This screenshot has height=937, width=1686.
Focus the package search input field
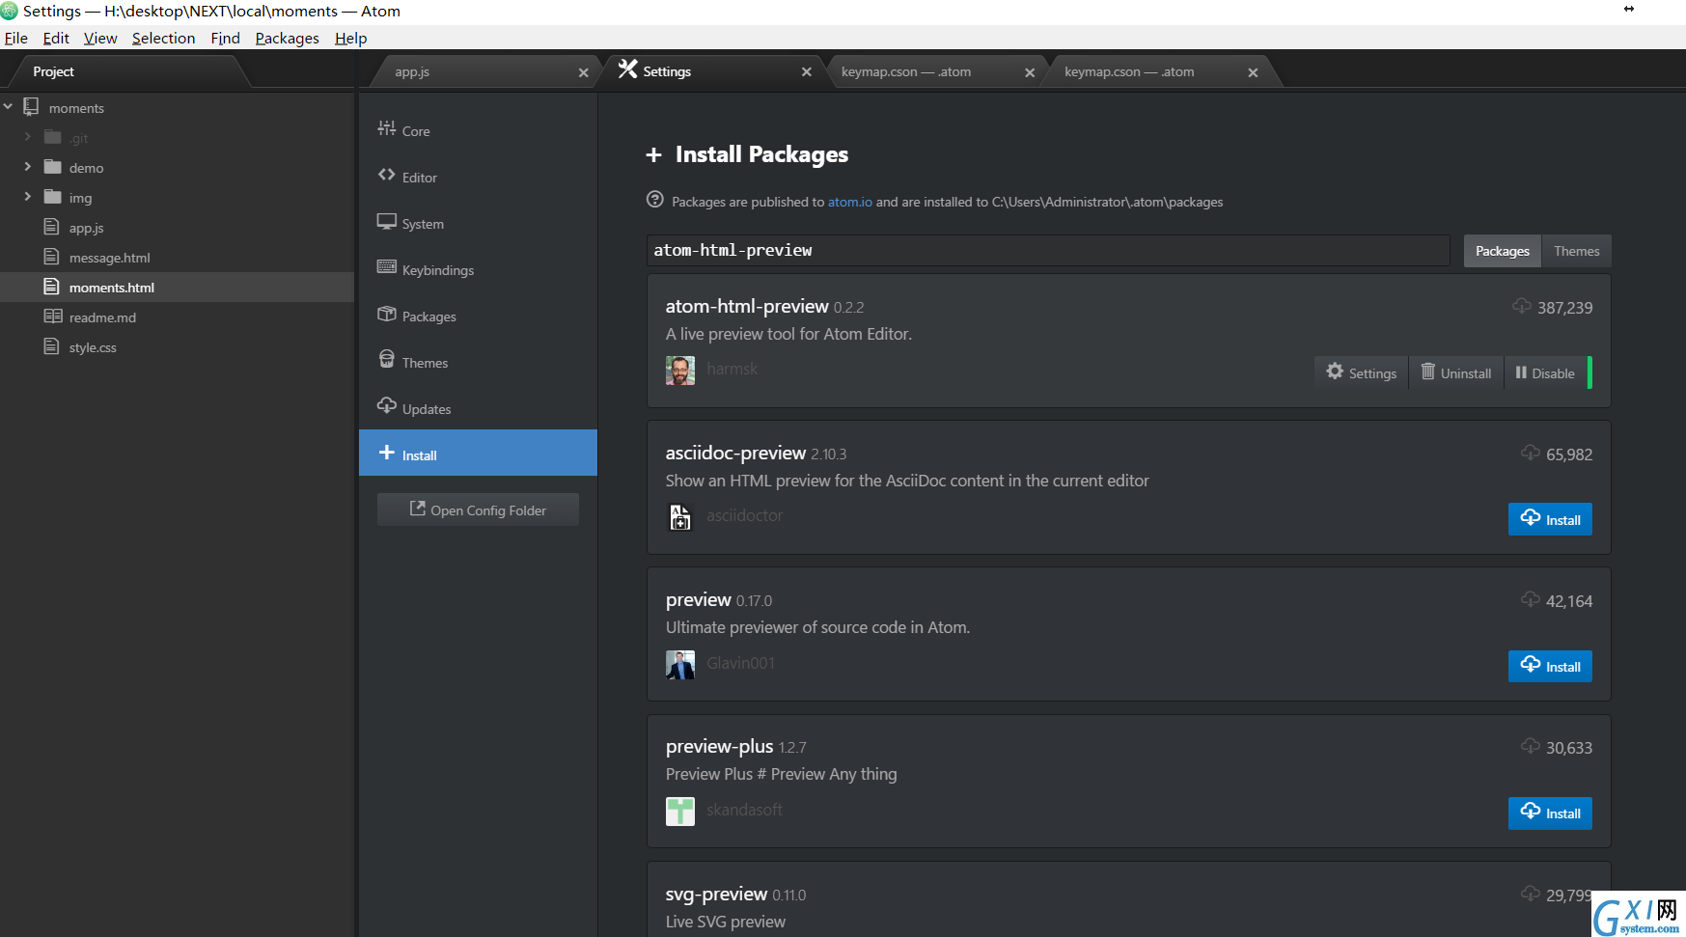pos(1048,250)
